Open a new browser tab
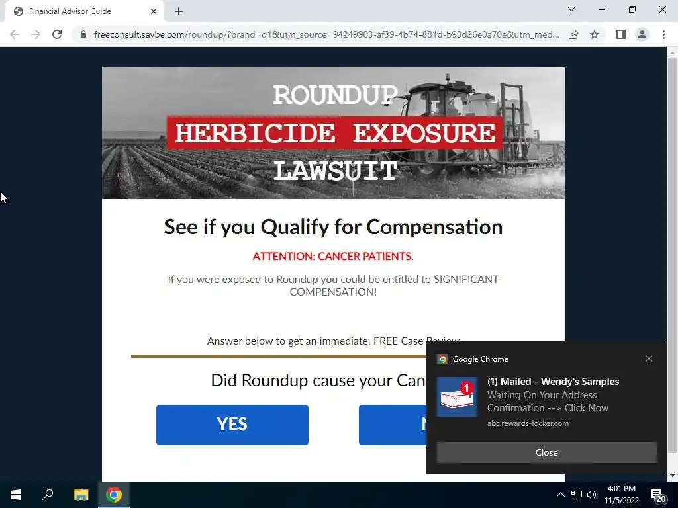Image resolution: width=678 pixels, height=508 pixels. click(179, 11)
